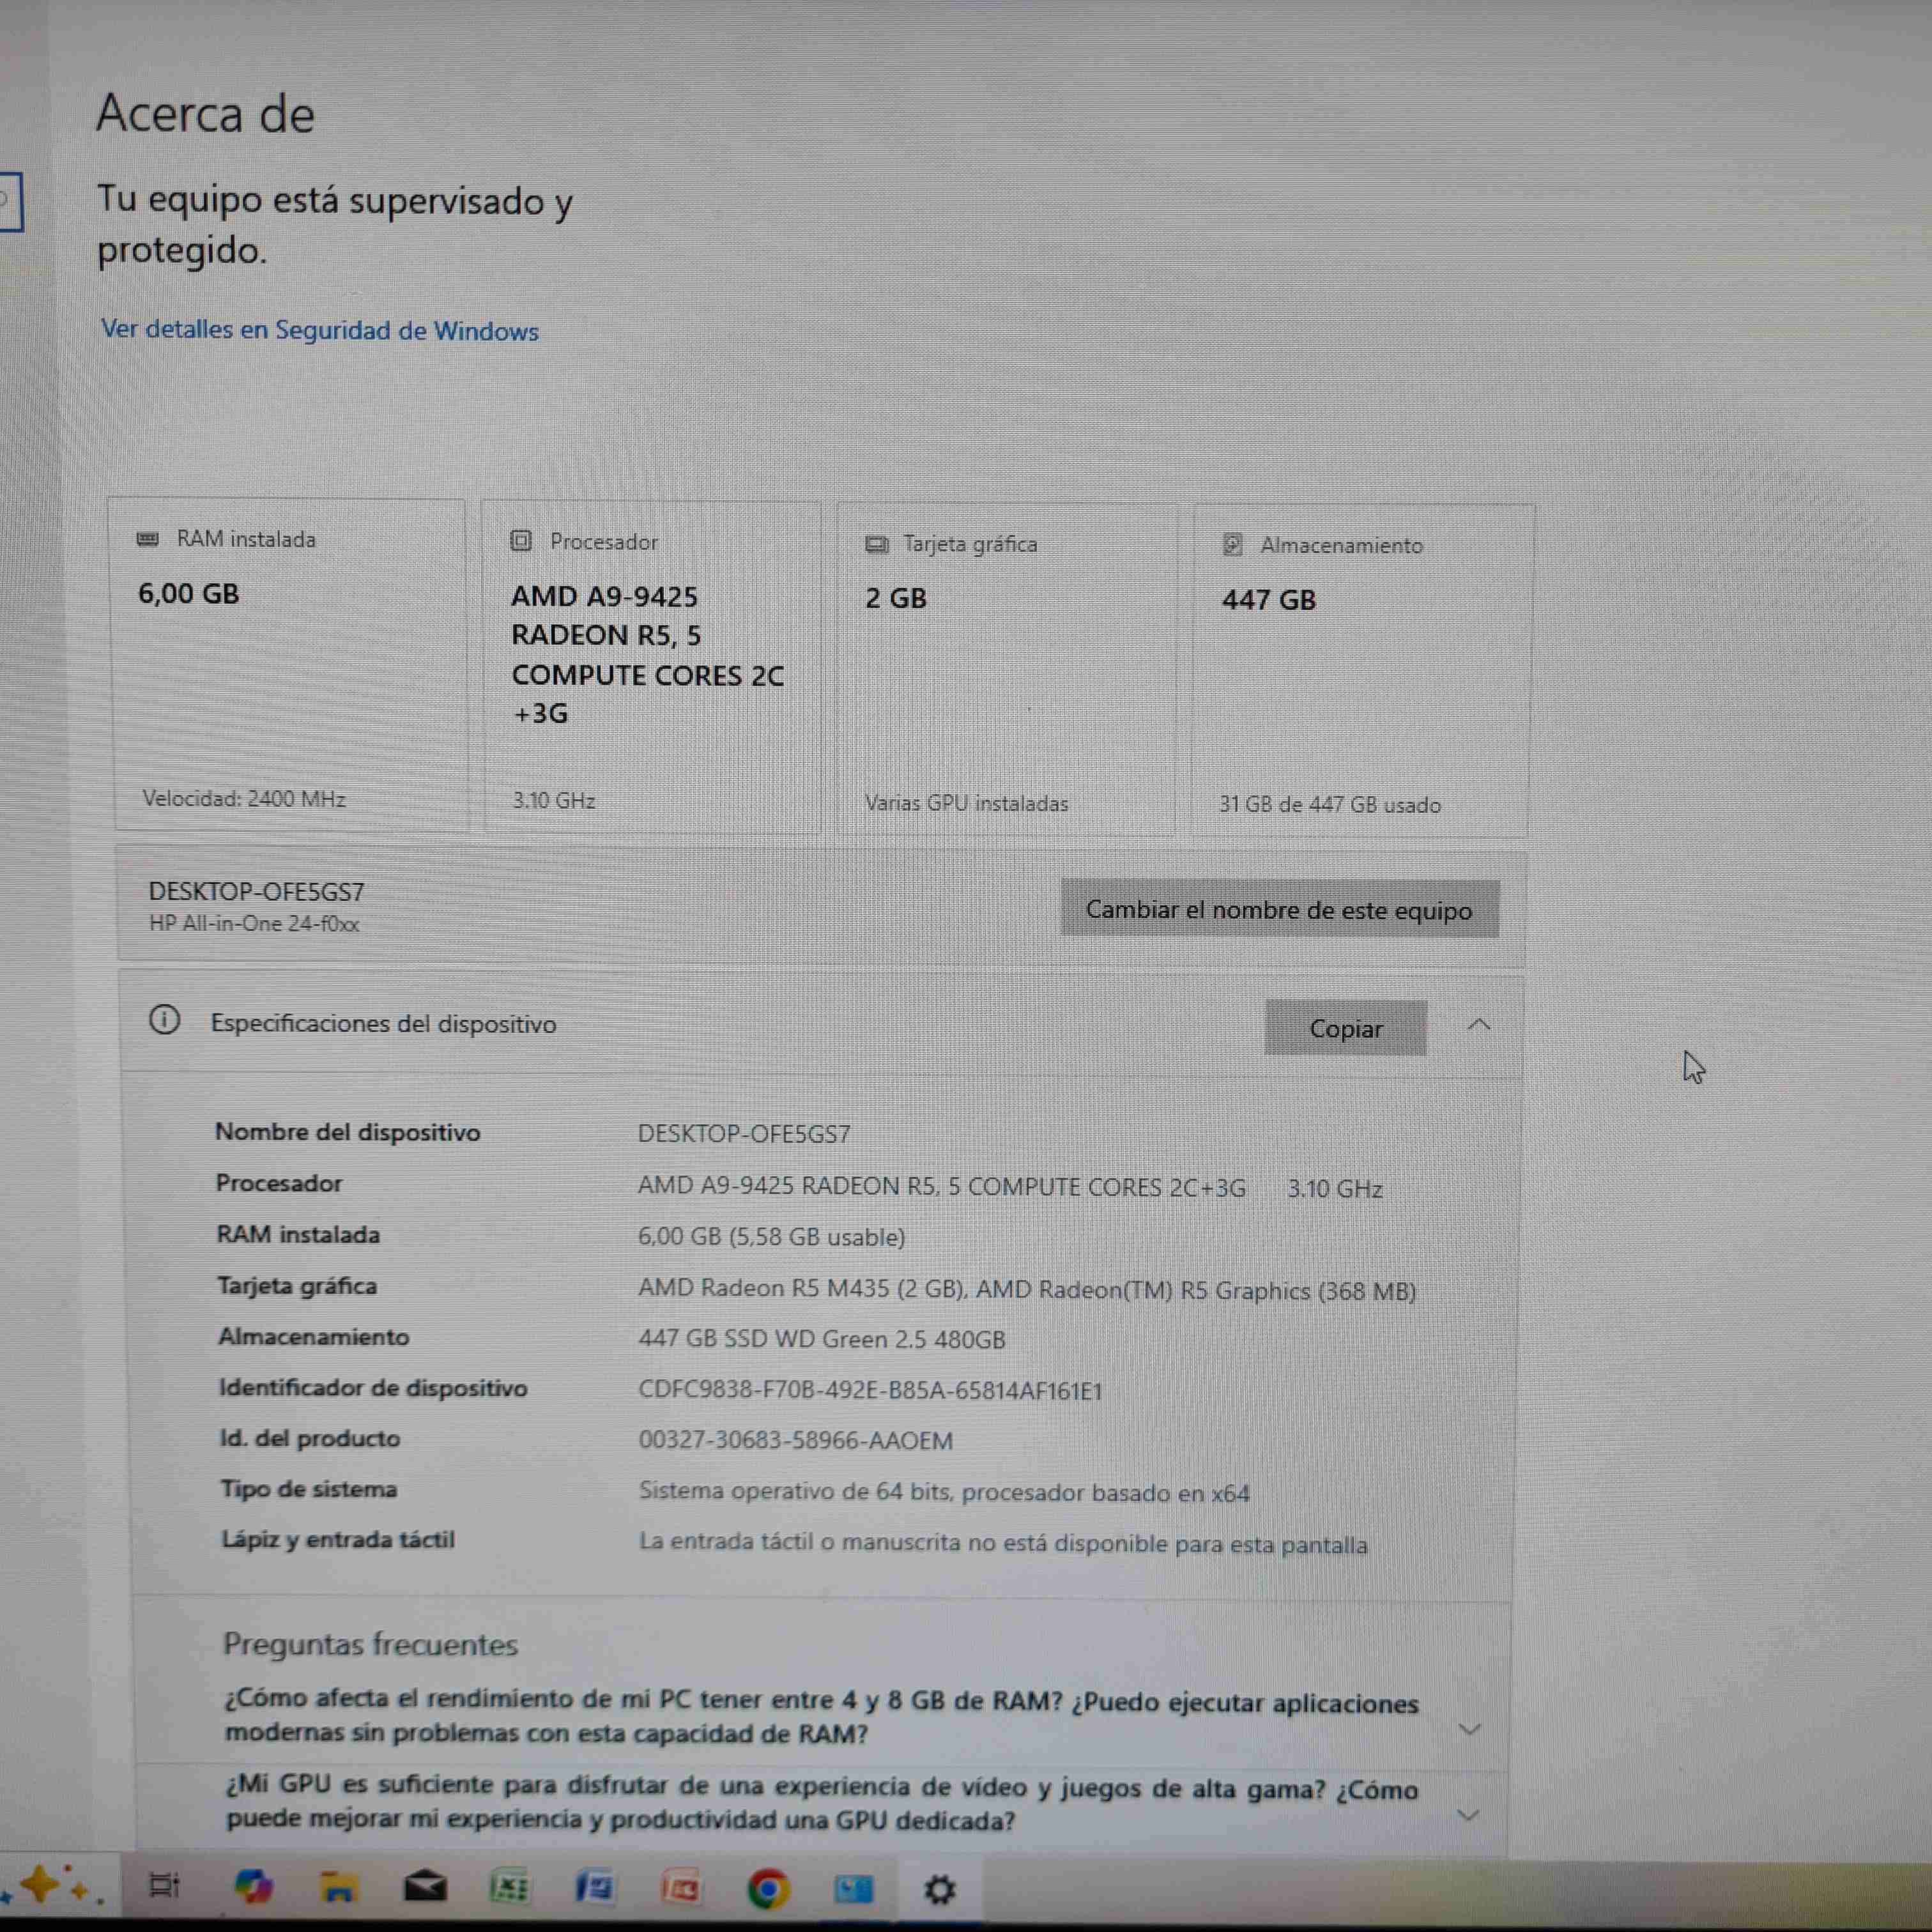Click the info icon beside Especificaciones del dispositivo

click(x=166, y=1022)
